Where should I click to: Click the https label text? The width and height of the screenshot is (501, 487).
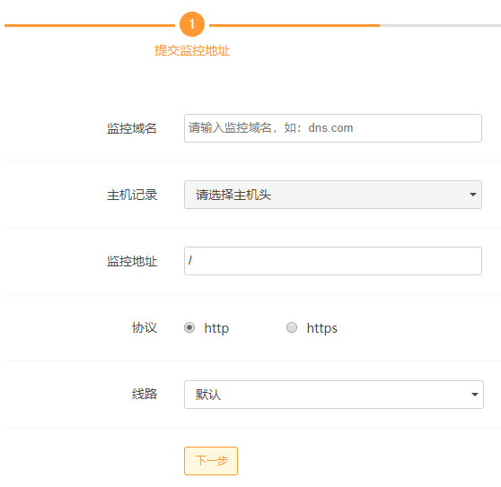pyautogui.click(x=321, y=328)
